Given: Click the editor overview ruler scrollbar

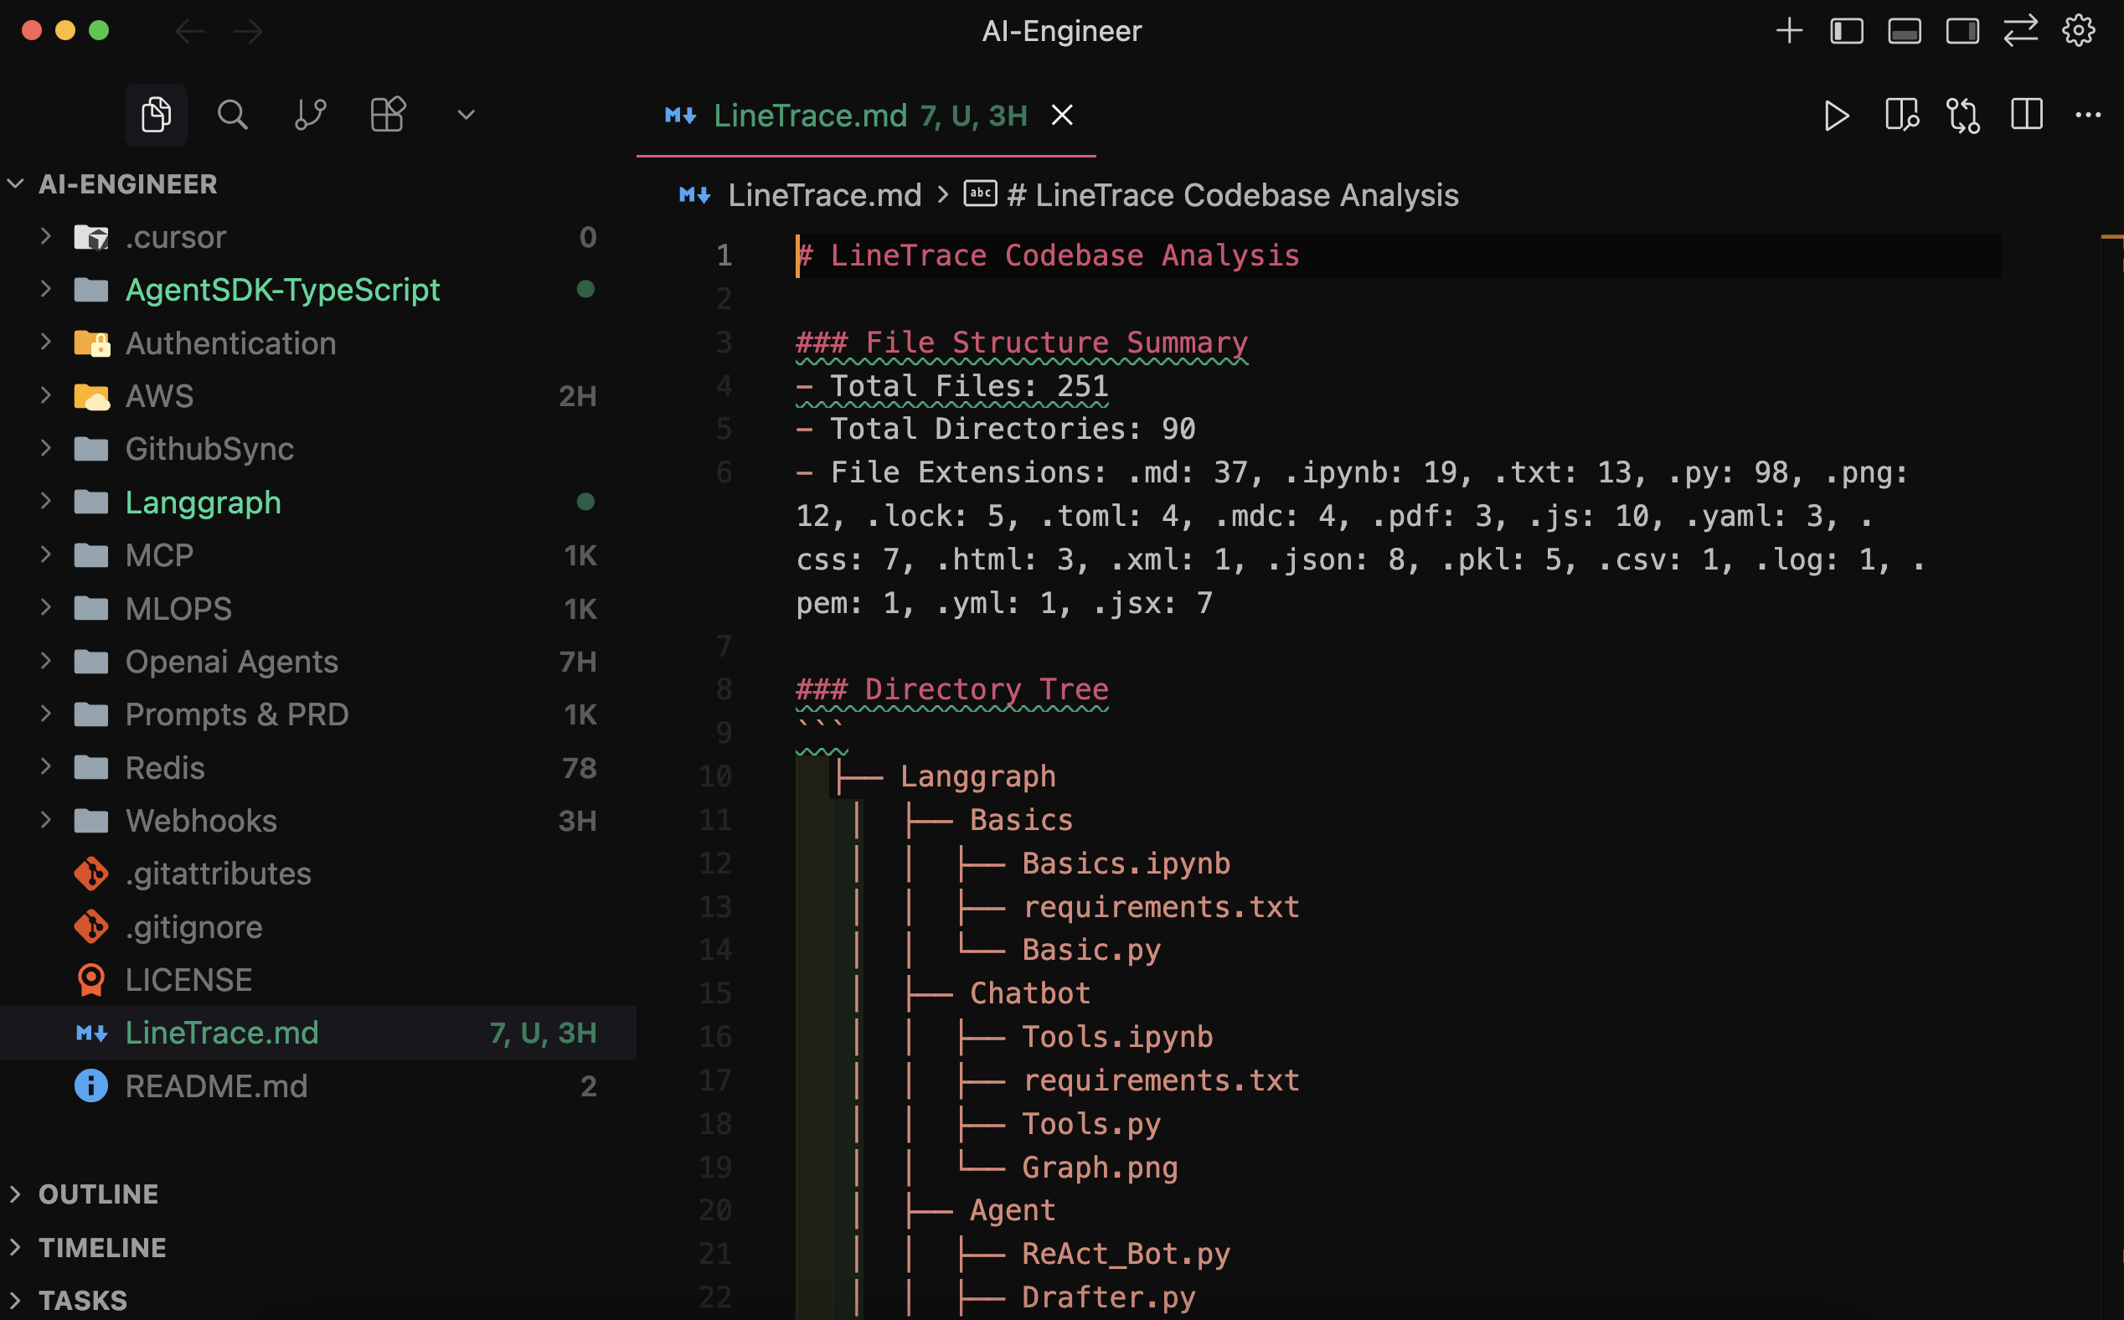Looking at the screenshot, I should [x=2111, y=777].
